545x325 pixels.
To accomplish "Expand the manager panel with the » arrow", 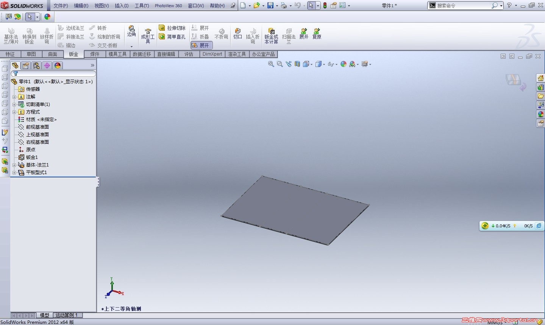I will [x=92, y=65].
